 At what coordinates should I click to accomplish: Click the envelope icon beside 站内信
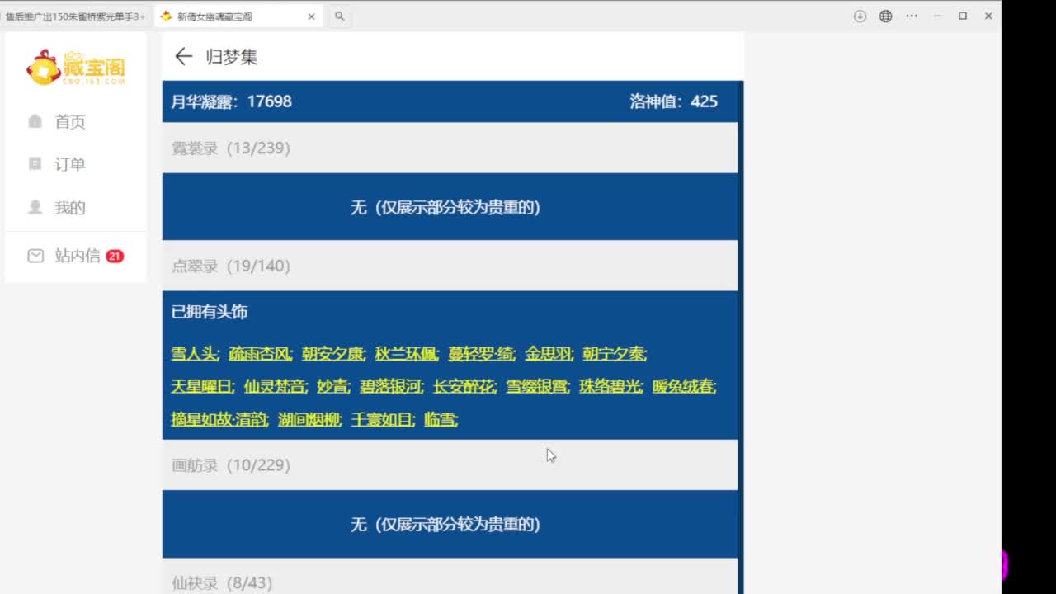pyautogui.click(x=35, y=256)
